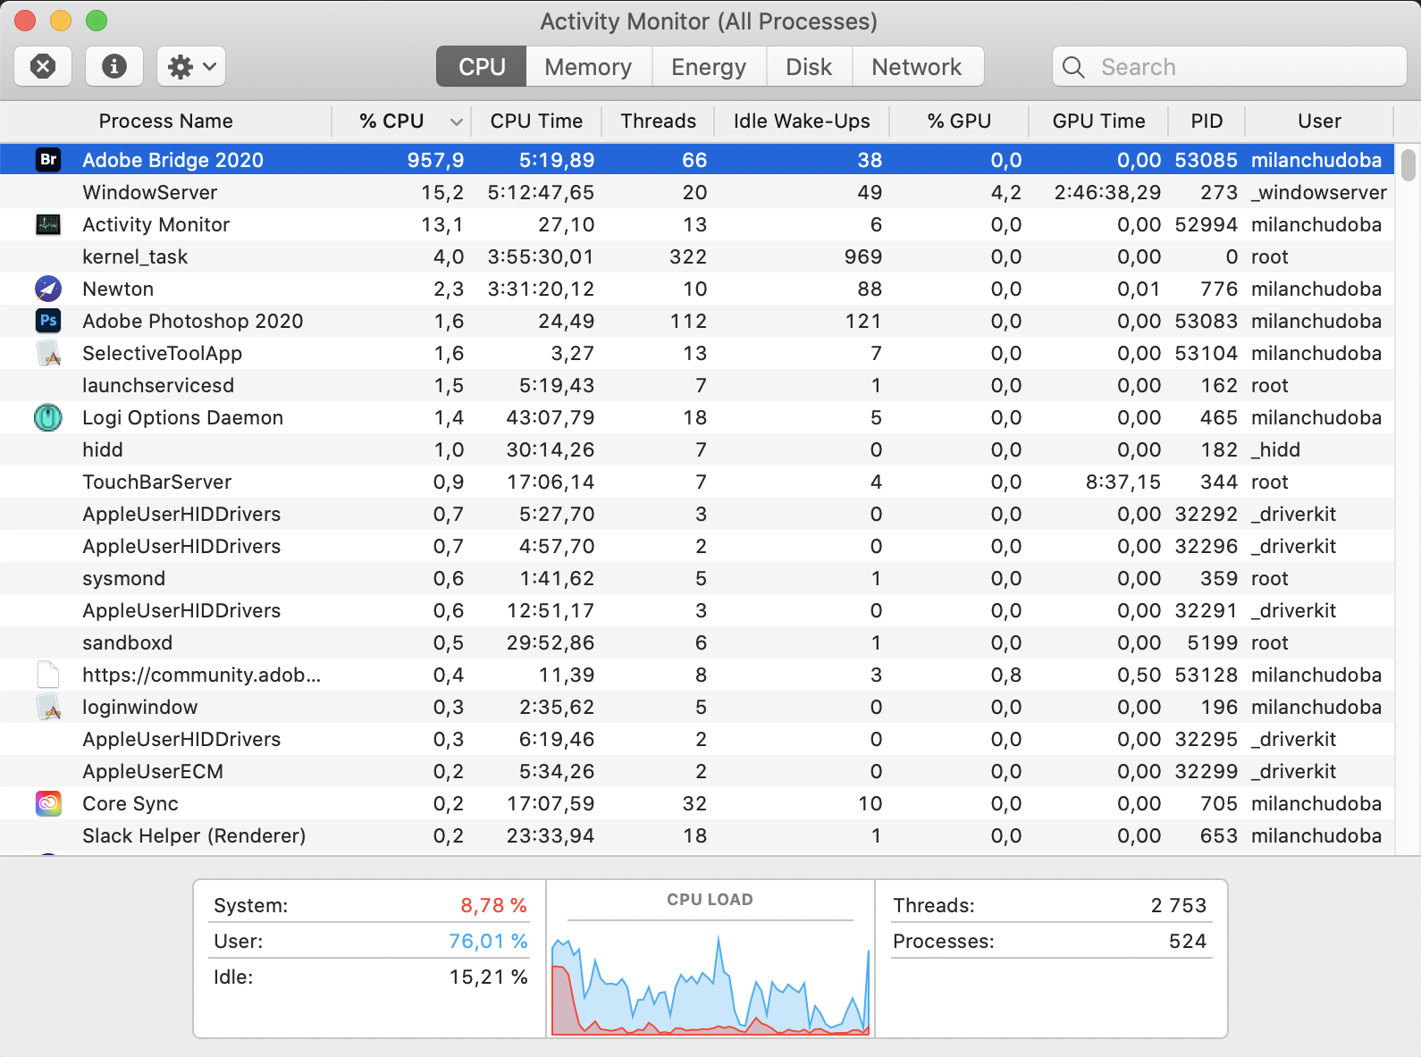Click the quit process stop icon
The image size is (1421, 1057).
point(43,66)
